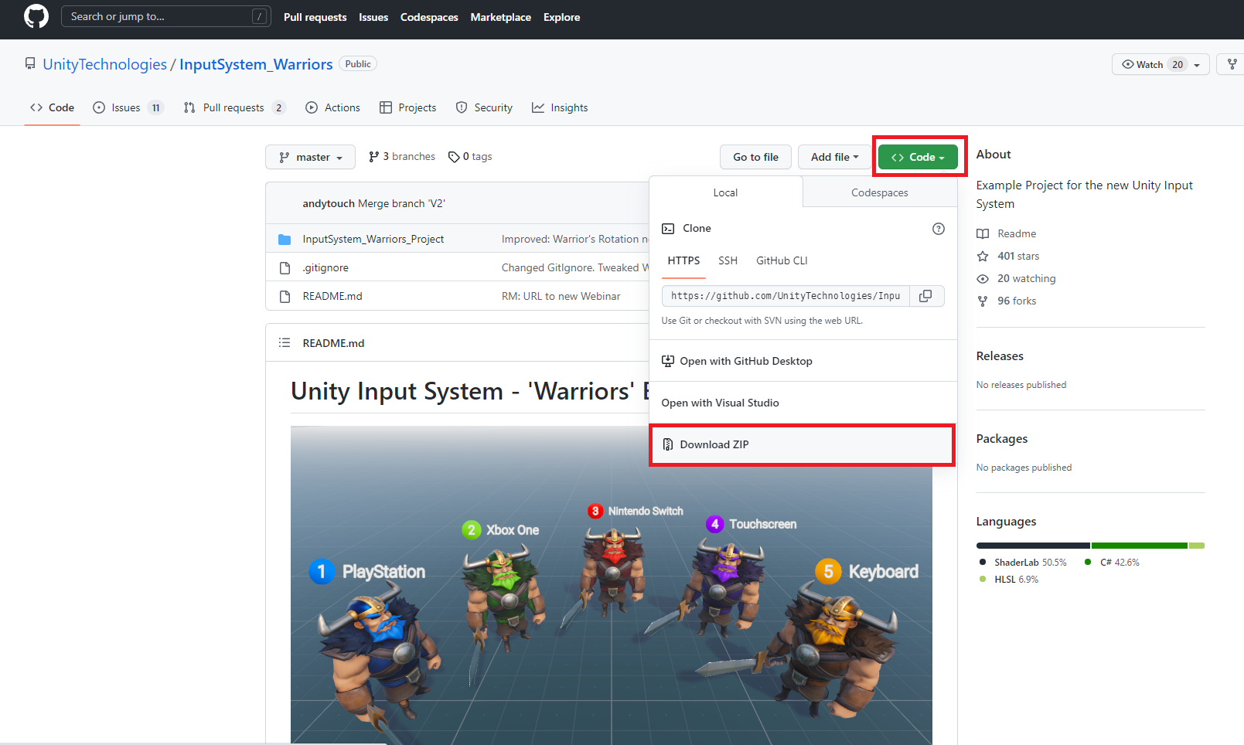Image resolution: width=1244 pixels, height=745 pixels.
Task: Copy the clone URL with the copy icon
Action: (925, 296)
